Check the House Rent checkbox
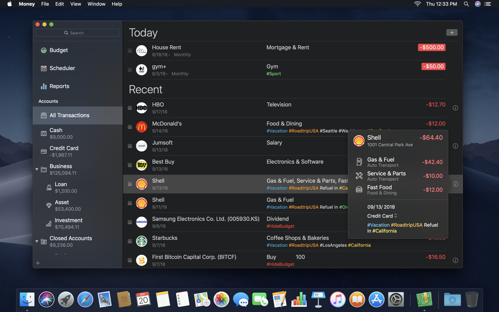This screenshot has width=499, height=312. pos(130,51)
